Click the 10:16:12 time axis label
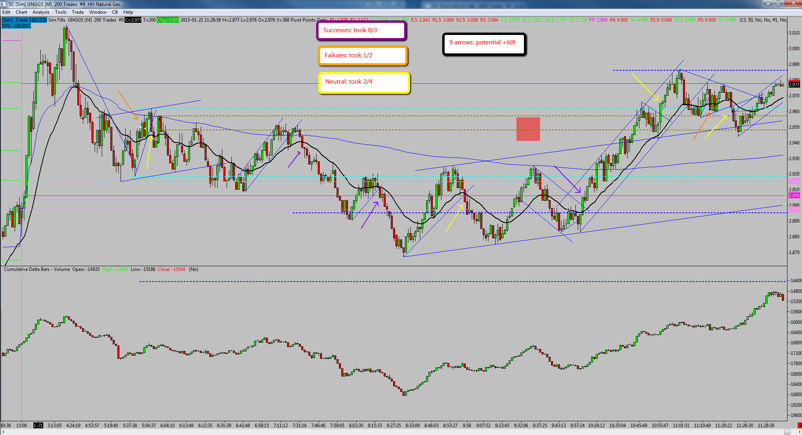The height and width of the screenshot is (435, 802). (596, 426)
